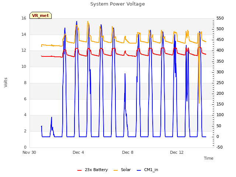The image size is (236, 177).
Task: Click the -50 value on right axis
Action: pyautogui.click(x=219, y=147)
